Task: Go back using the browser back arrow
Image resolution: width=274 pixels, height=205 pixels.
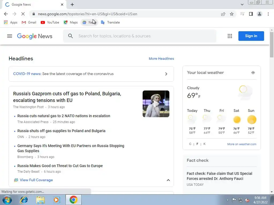Action: pyautogui.click(x=6, y=14)
